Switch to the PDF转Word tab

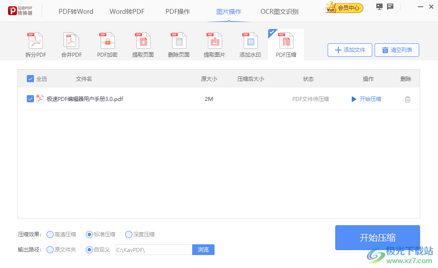(x=76, y=12)
